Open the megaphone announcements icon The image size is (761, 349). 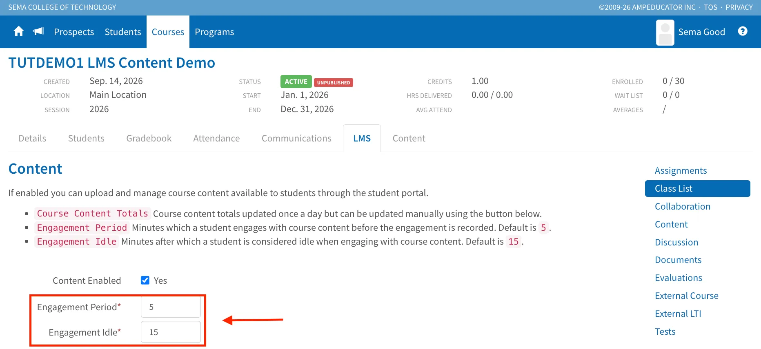pyautogui.click(x=38, y=31)
